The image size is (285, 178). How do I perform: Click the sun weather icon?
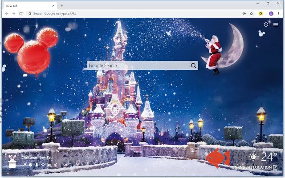(253, 157)
